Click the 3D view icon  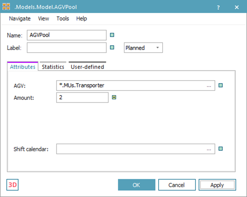pyautogui.click(x=12, y=185)
